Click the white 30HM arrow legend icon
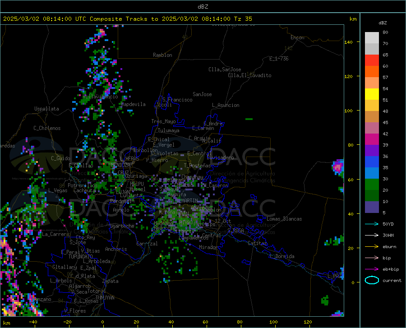Viewport: 406px width, 328px height. (372, 235)
